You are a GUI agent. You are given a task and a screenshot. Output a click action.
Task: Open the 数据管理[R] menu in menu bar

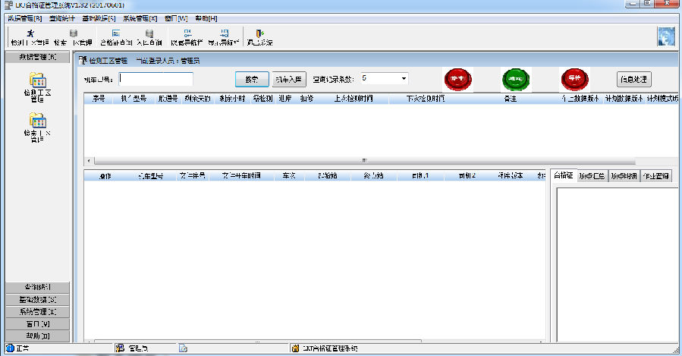click(x=24, y=17)
